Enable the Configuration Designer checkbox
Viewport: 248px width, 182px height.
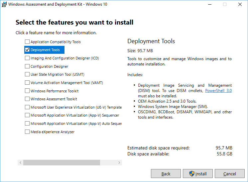27,66
